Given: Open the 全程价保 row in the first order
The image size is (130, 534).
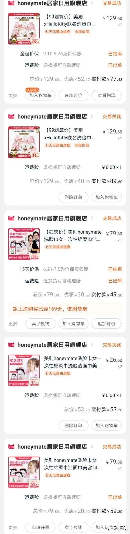Looking at the screenshot, I should coord(71,54).
